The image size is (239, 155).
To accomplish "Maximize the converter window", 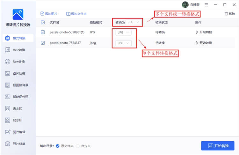I will click(x=225, y=5).
